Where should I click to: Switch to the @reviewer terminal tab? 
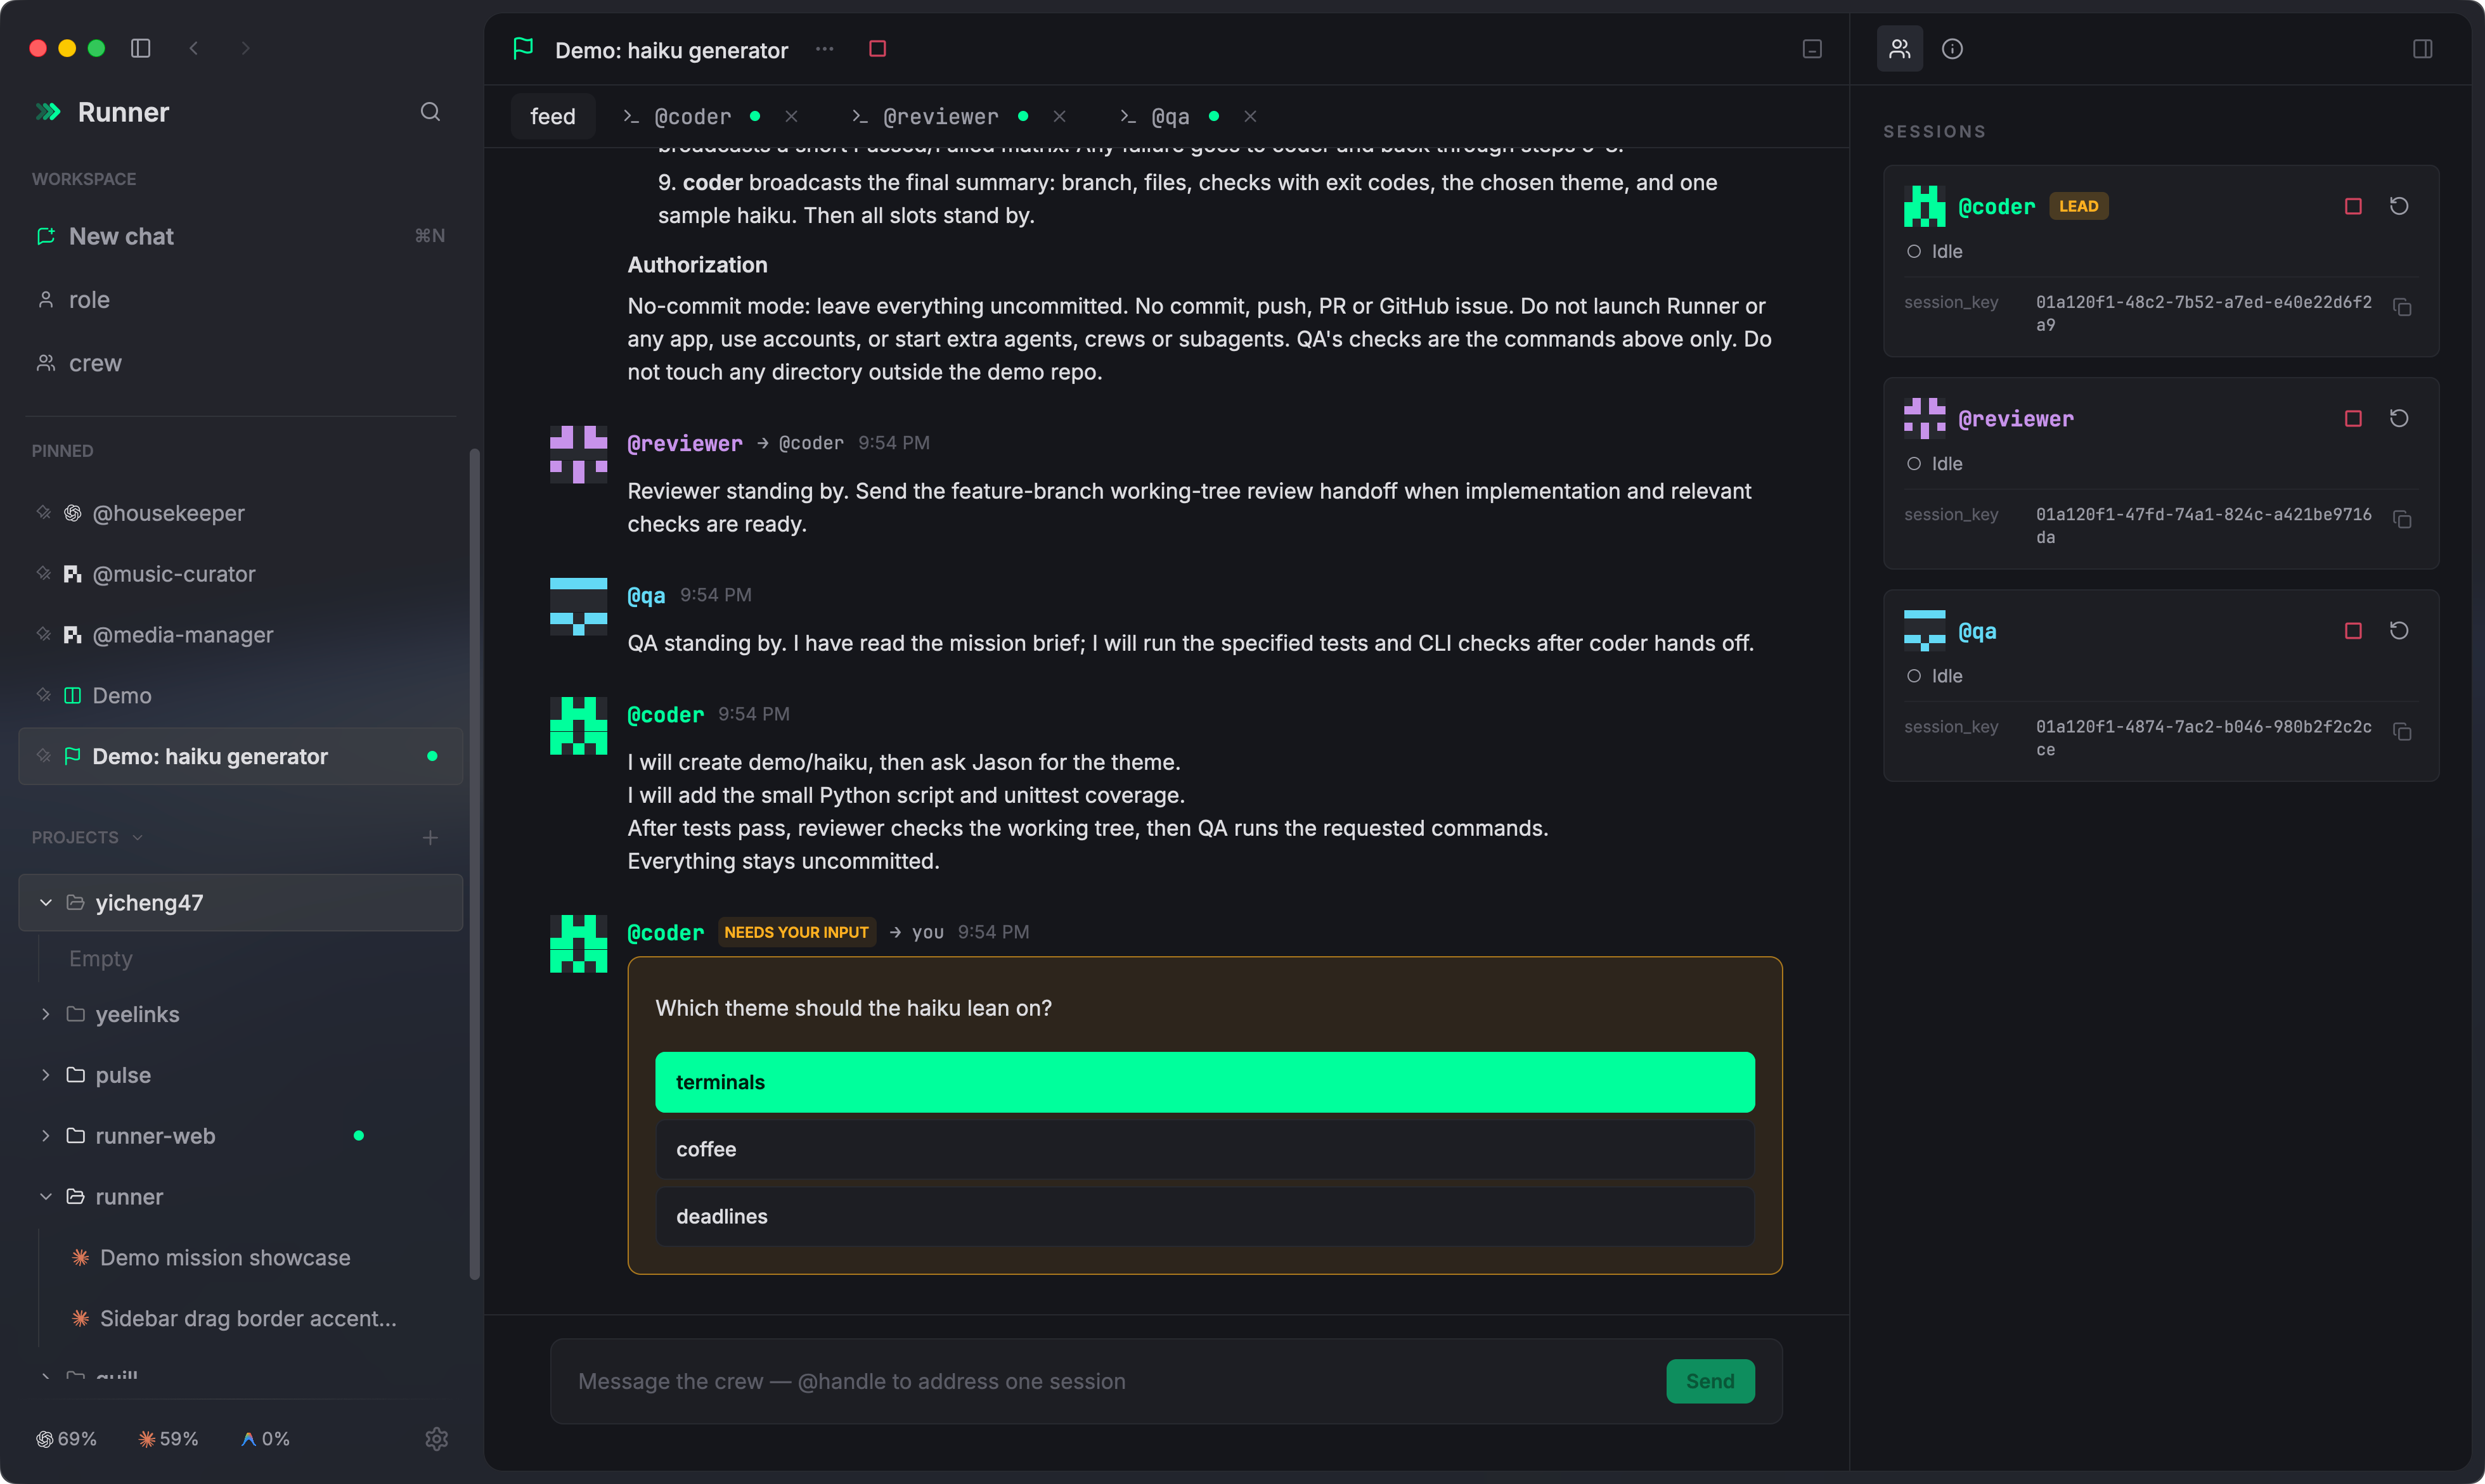click(x=939, y=116)
